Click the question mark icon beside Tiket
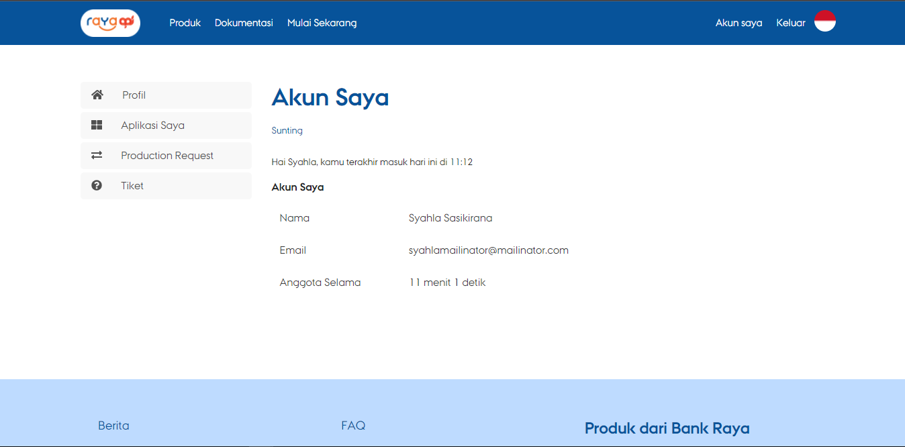This screenshot has height=447, width=905. [x=97, y=185]
